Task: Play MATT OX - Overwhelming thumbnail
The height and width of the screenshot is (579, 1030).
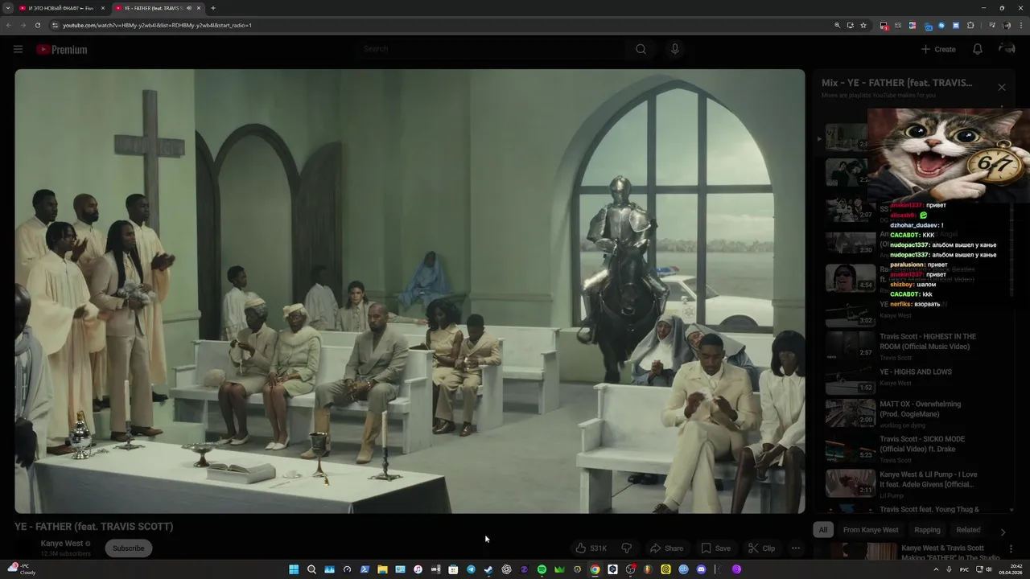Action: pos(850,413)
